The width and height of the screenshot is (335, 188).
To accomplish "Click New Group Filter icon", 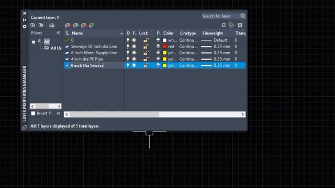I will 41,25.
